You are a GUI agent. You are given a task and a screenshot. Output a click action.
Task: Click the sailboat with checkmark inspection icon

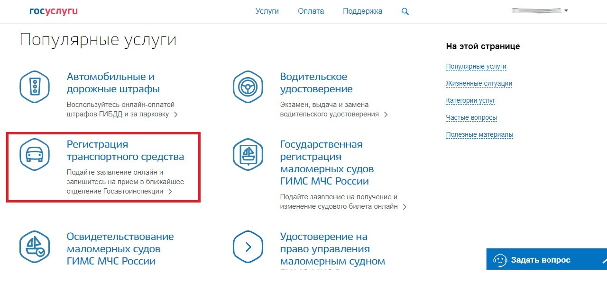(35, 247)
